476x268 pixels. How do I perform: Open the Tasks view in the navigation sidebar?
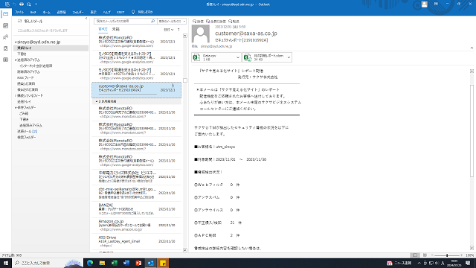(5, 48)
